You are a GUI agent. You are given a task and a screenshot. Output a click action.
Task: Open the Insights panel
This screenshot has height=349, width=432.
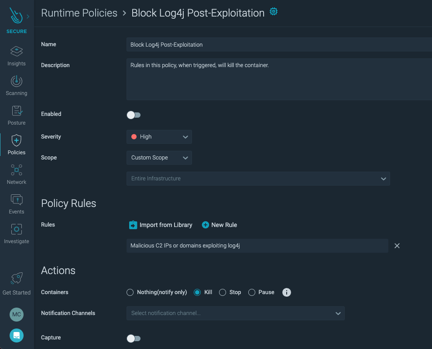pyautogui.click(x=16, y=56)
